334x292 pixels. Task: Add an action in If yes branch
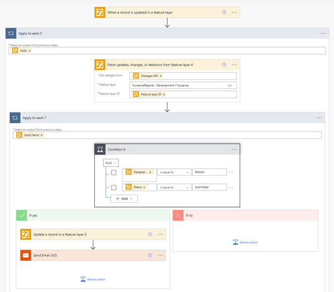point(93,279)
